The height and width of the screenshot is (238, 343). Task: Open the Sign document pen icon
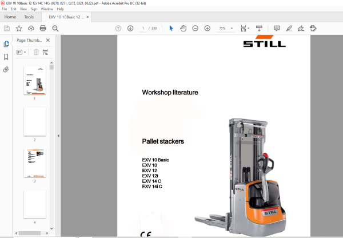pyautogui.click(x=301, y=28)
